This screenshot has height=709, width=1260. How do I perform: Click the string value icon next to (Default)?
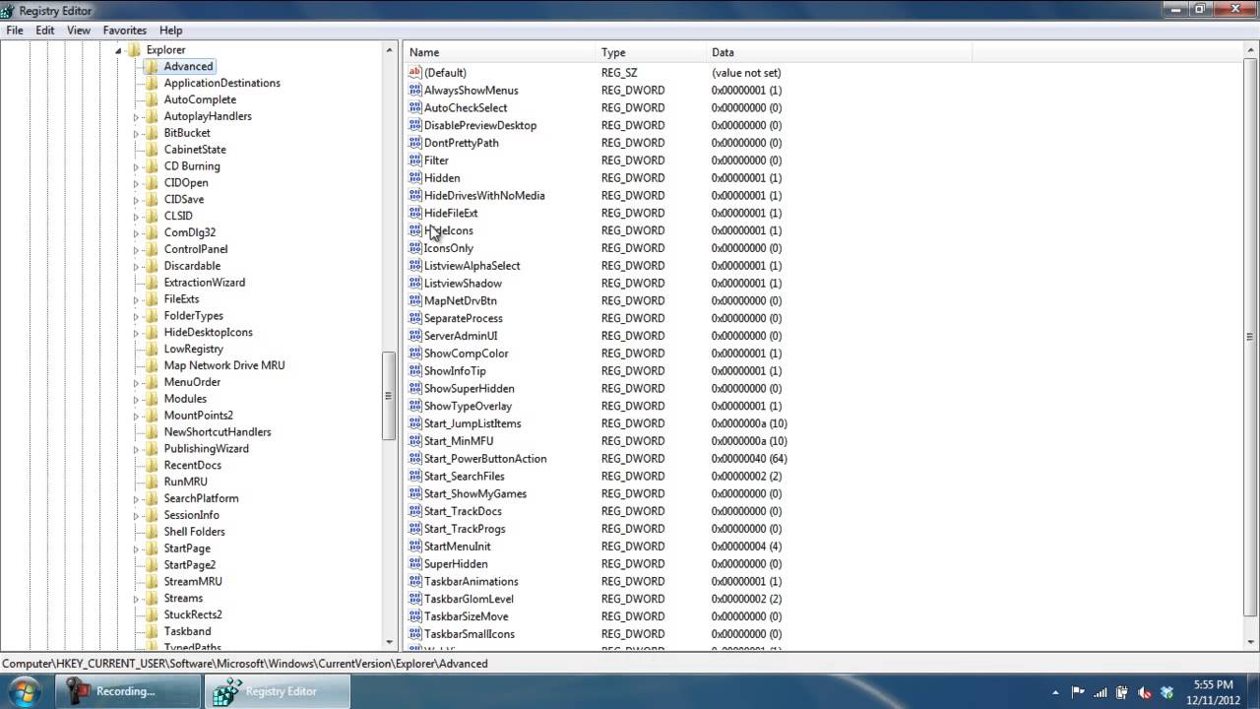[x=415, y=72]
